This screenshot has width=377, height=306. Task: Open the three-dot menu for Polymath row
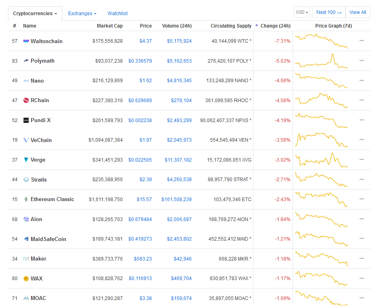361,60
